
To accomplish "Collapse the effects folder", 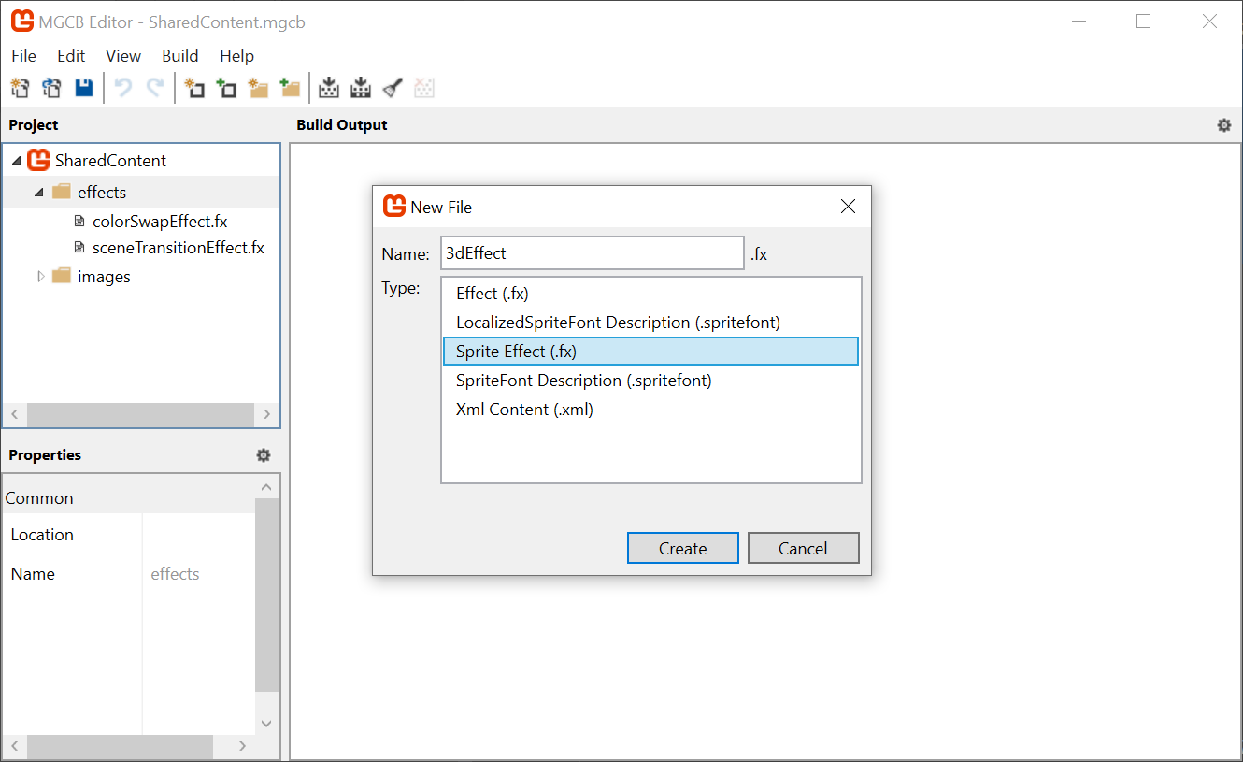I will tap(38, 192).
